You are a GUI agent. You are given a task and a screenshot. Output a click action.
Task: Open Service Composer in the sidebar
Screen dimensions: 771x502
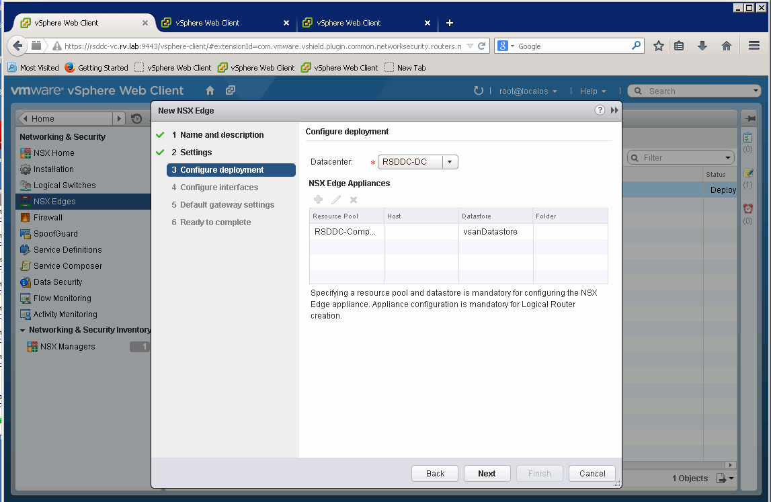[67, 266]
